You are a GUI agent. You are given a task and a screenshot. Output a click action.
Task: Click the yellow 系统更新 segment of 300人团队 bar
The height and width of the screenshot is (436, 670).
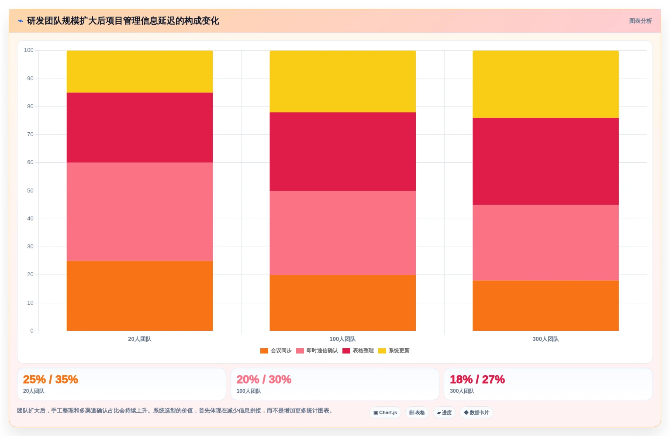546,84
